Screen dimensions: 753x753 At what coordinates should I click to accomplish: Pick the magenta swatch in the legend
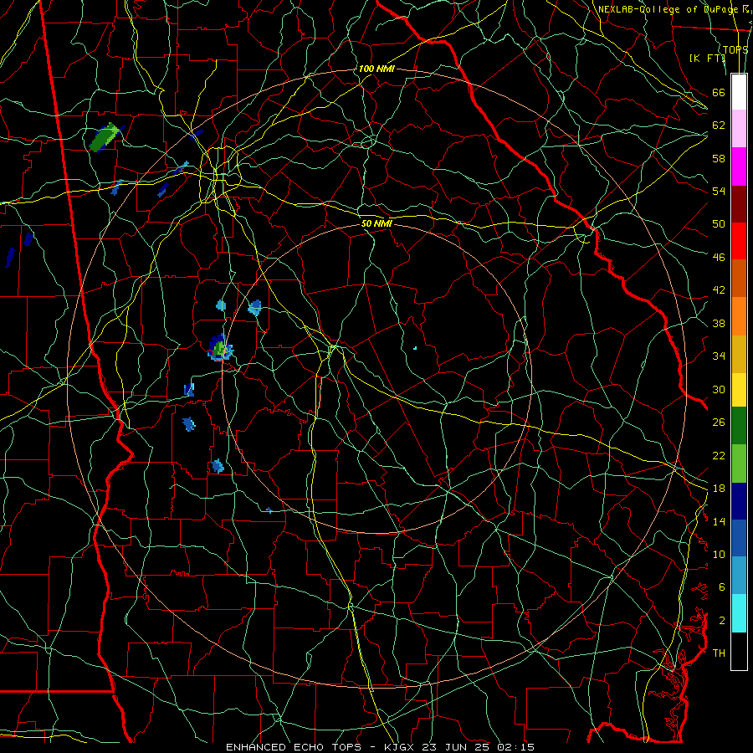tap(739, 166)
